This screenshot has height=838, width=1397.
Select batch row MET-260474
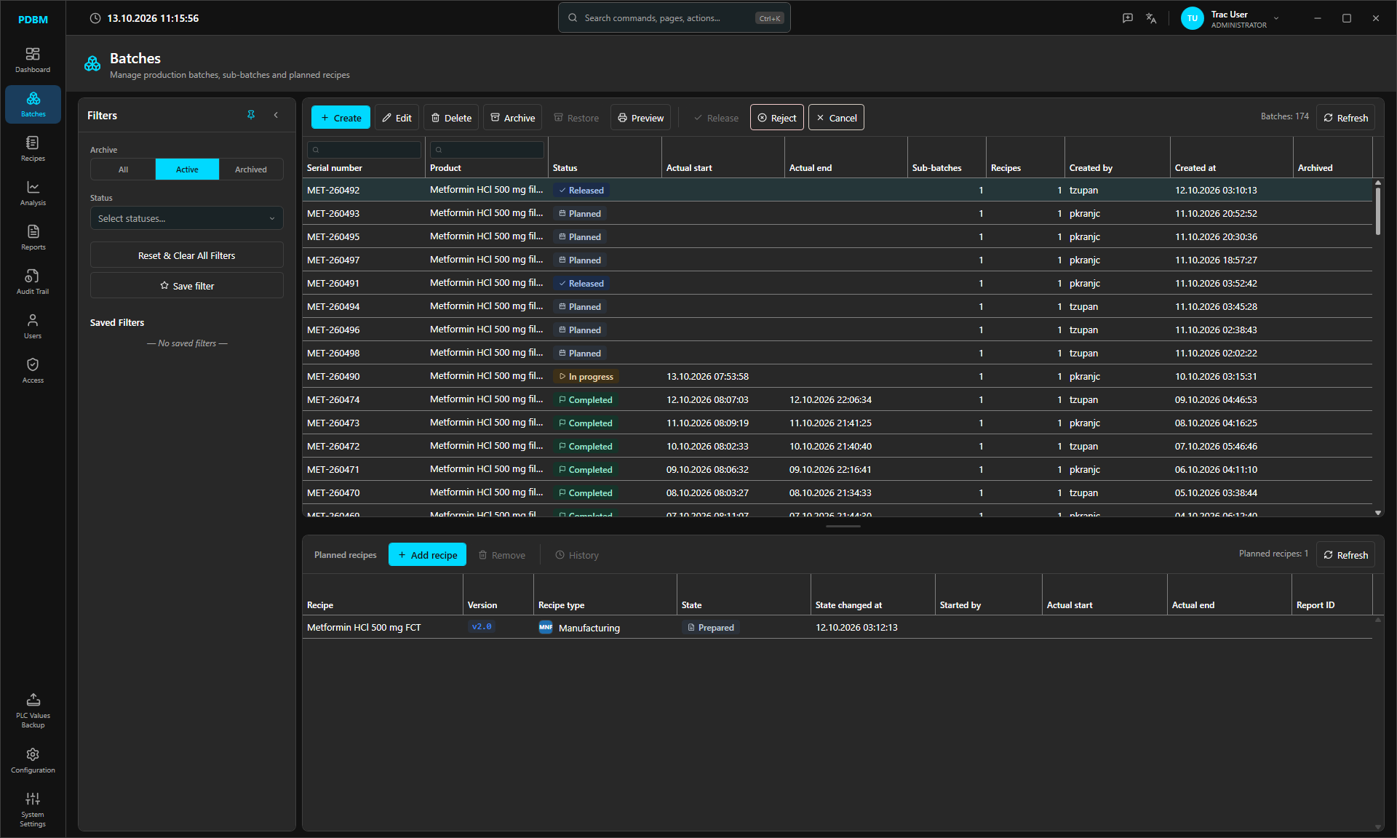point(837,399)
